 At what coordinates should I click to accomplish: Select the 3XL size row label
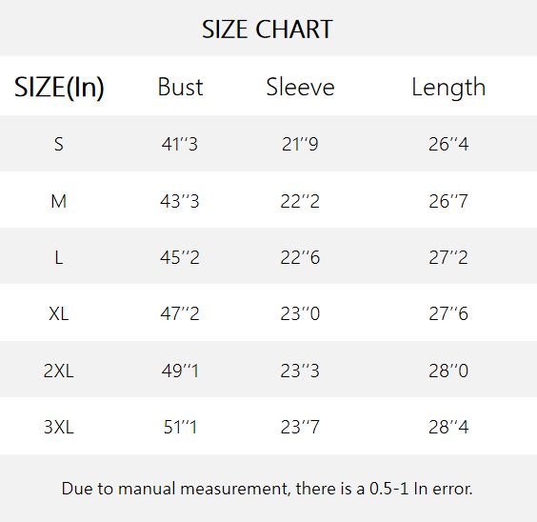(x=59, y=428)
